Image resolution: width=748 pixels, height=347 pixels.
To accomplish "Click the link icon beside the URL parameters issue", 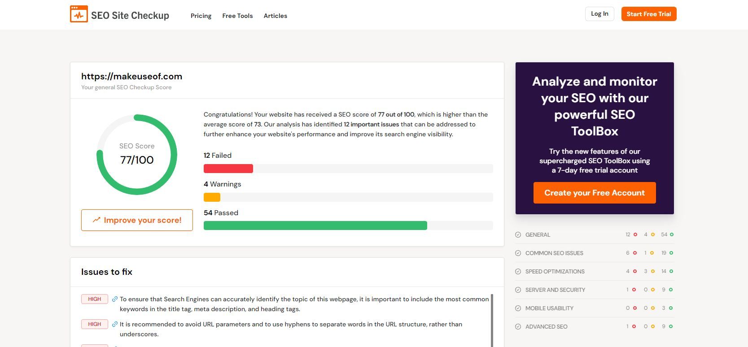I will click(x=115, y=324).
